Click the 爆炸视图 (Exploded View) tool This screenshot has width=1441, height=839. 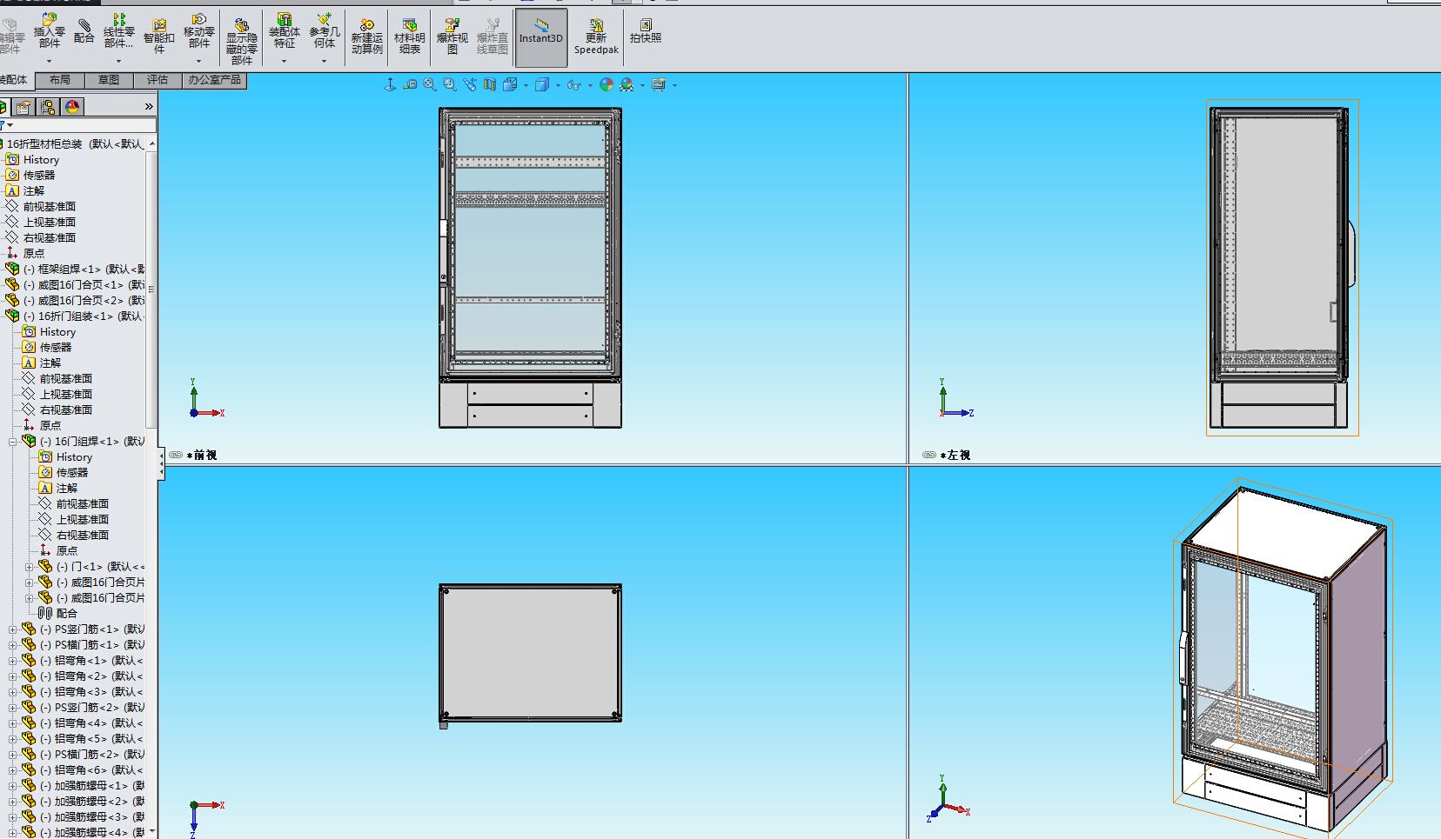point(452,37)
